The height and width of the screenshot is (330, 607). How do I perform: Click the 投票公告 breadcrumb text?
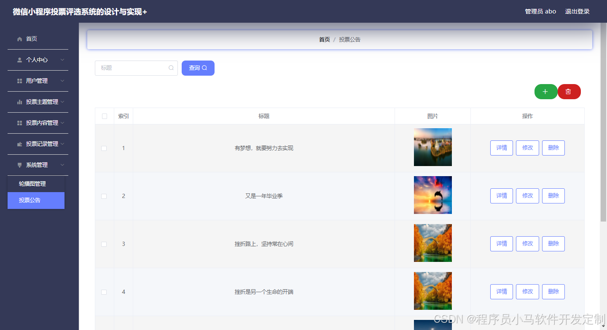tap(350, 40)
